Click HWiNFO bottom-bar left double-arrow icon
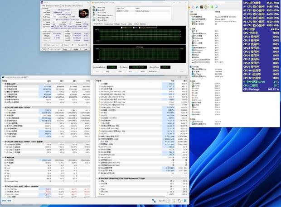Viewport: 281px width, 207px height. 4,201
